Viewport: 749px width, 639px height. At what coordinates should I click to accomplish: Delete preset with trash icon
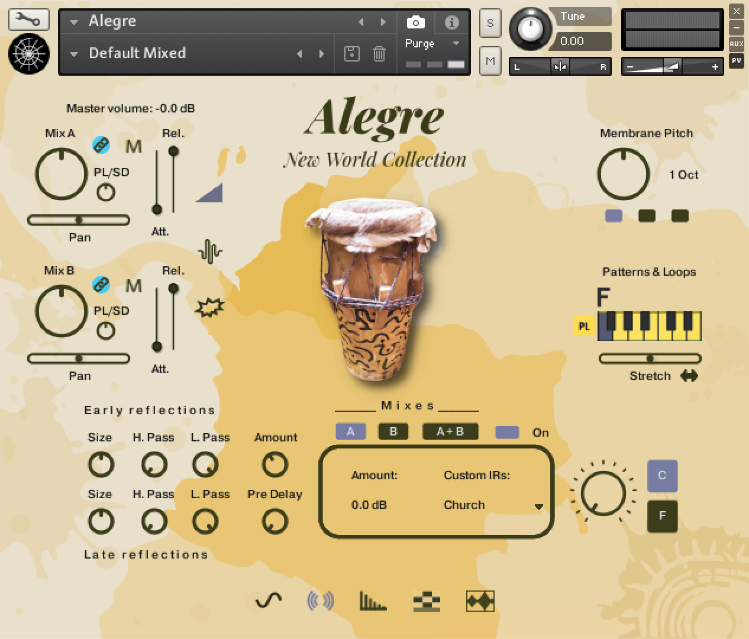pyautogui.click(x=379, y=54)
